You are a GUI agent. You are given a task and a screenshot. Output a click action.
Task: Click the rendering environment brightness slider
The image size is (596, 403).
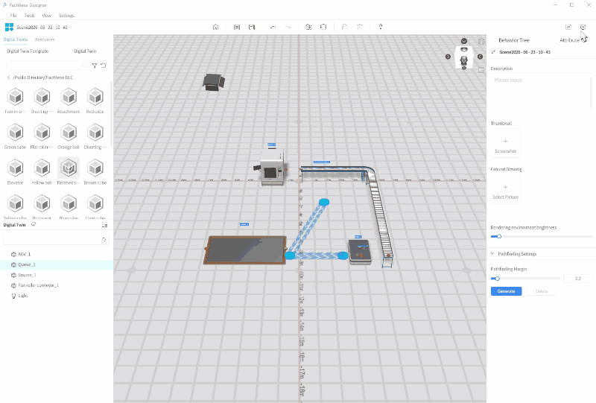coord(542,236)
